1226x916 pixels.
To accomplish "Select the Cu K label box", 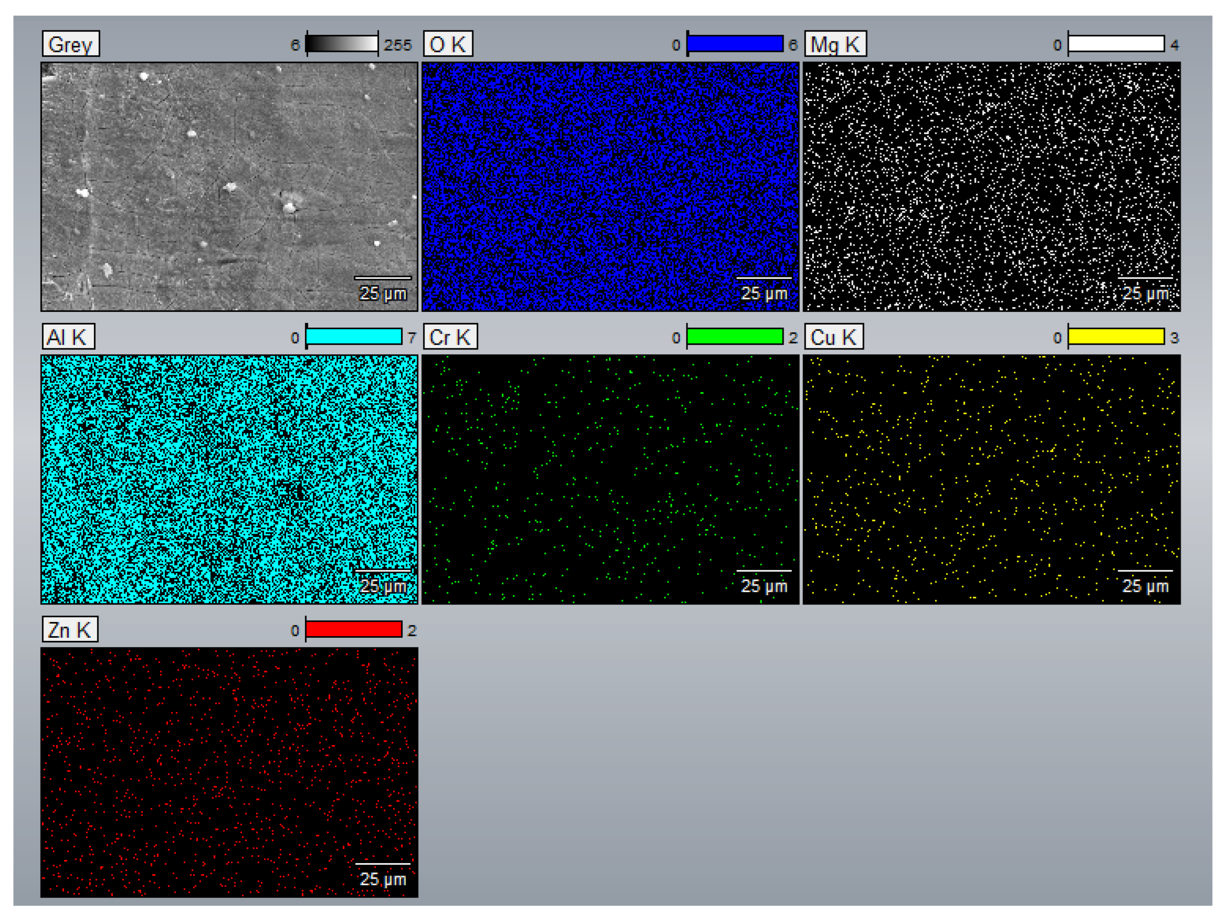I will (x=834, y=336).
